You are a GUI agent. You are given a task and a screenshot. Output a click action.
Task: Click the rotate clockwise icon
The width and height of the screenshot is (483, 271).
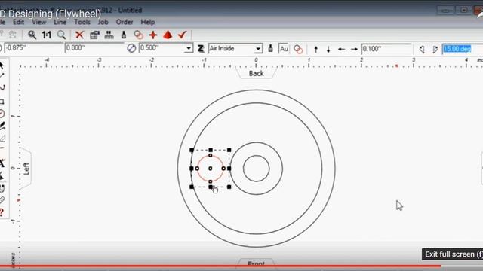(435, 49)
